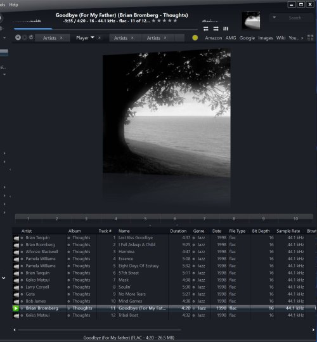Select the track 'No More Tears'

point(132,294)
